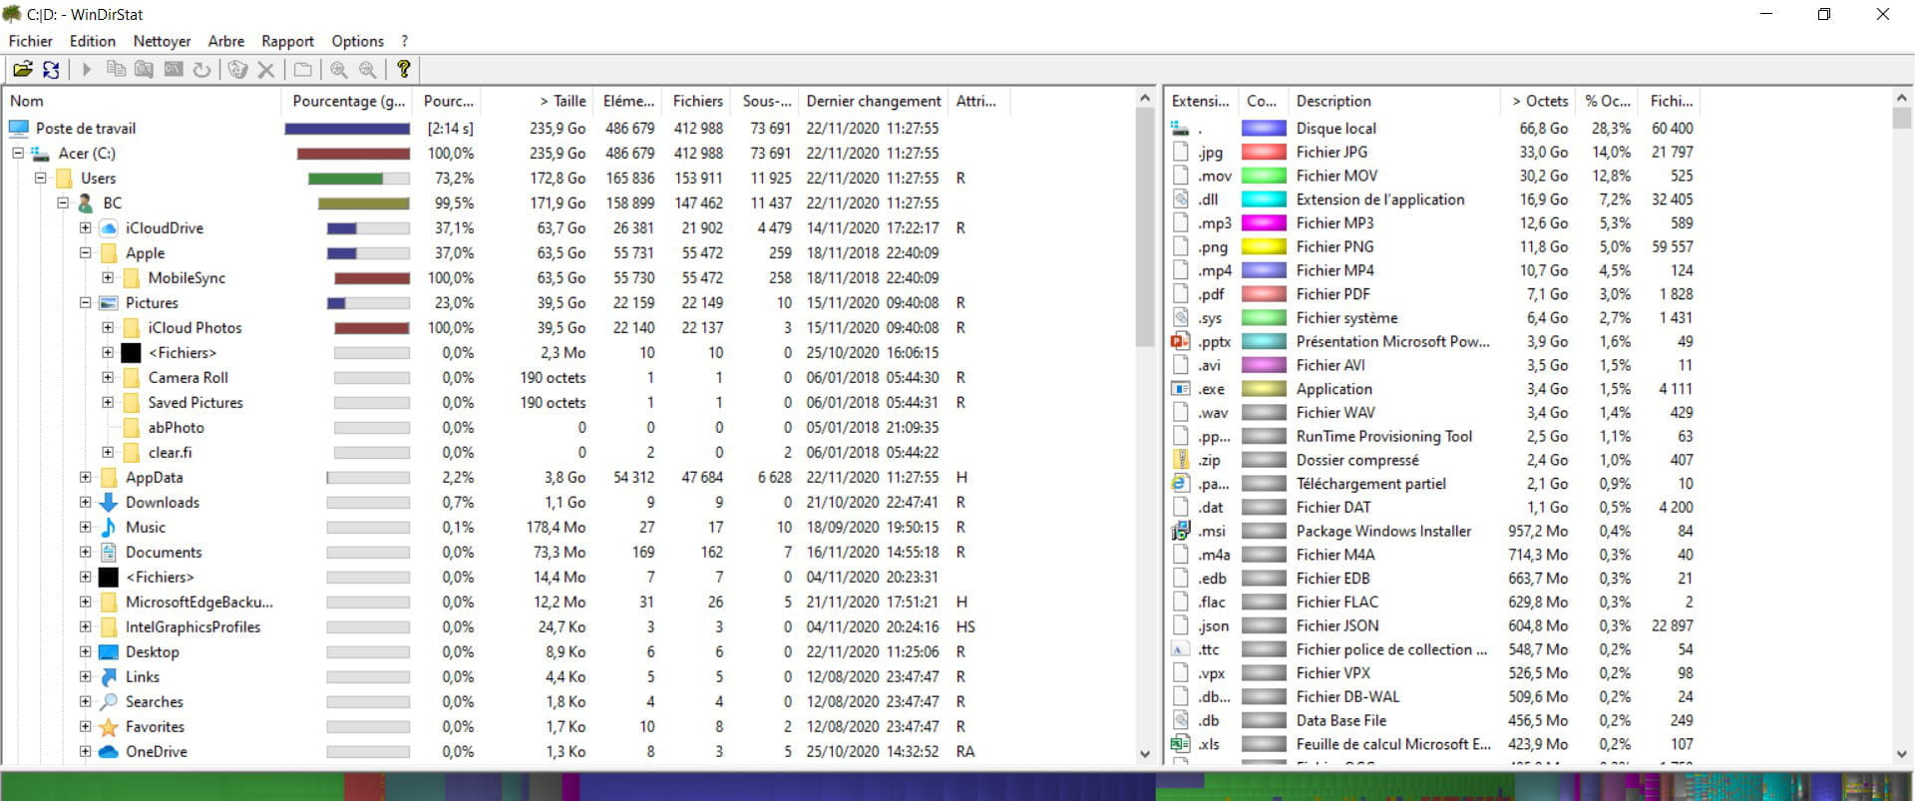Sort by the Nom column header
The width and height of the screenshot is (1915, 801).
pyautogui.click(x=143, y=101)
